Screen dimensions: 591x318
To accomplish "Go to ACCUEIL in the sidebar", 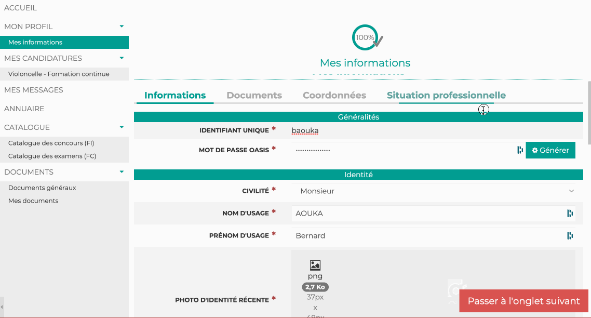I will (x=20, y=8).
